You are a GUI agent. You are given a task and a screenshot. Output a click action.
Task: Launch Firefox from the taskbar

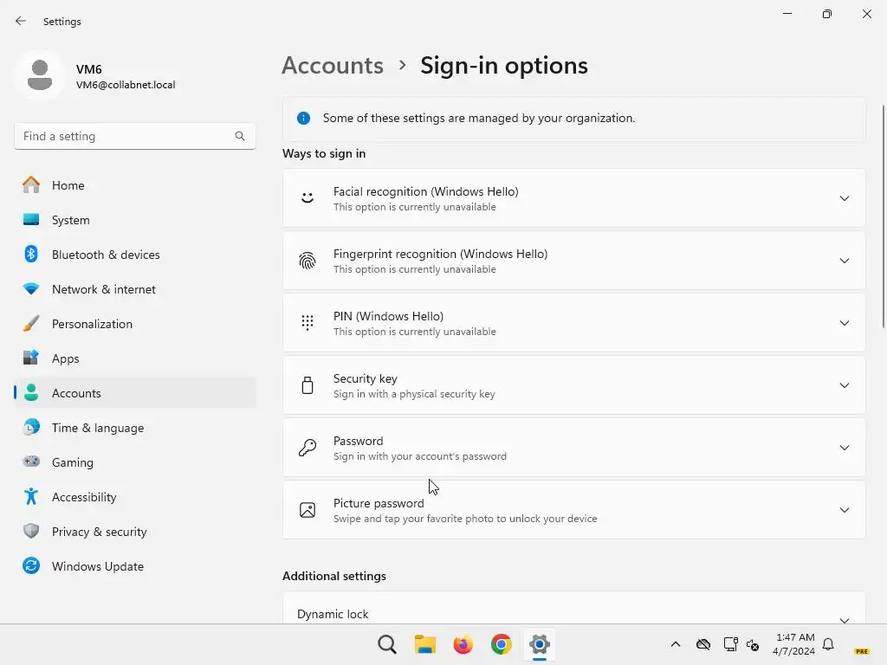point(463,644)
